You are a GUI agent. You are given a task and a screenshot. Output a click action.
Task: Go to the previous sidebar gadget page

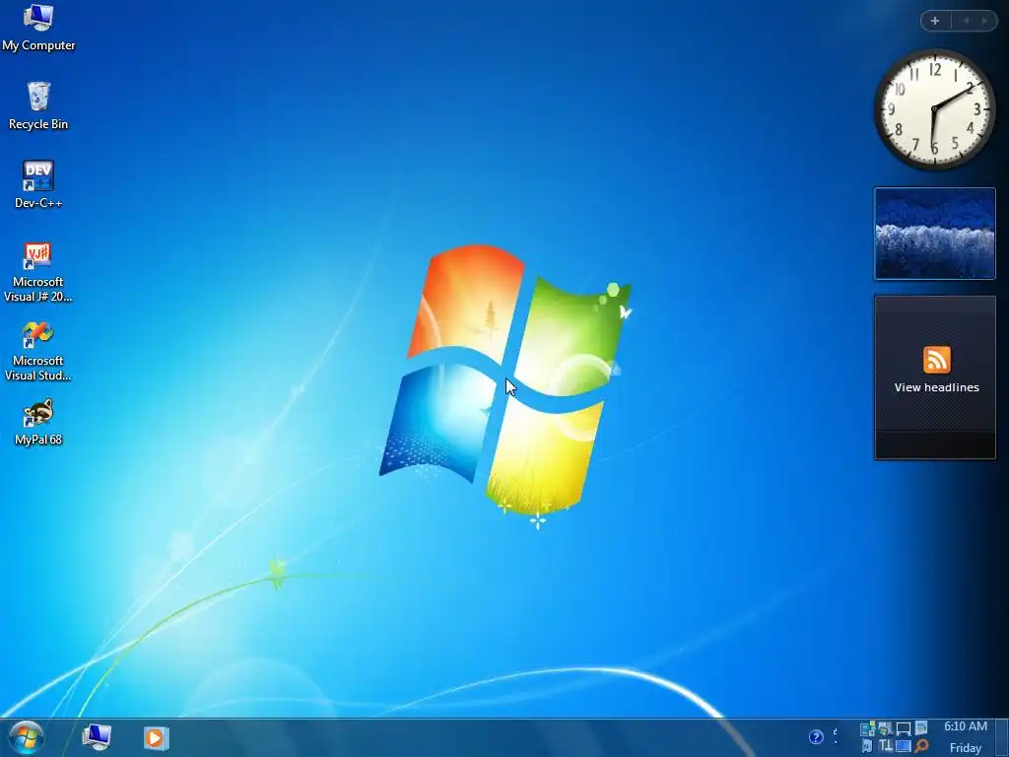click(966, 21)
